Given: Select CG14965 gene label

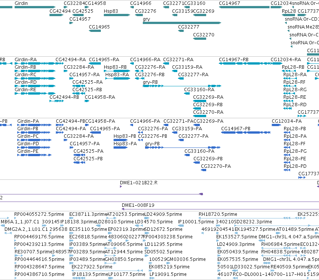Looking at the screenshot, I should pyautogui.click(x=99, y=27).
